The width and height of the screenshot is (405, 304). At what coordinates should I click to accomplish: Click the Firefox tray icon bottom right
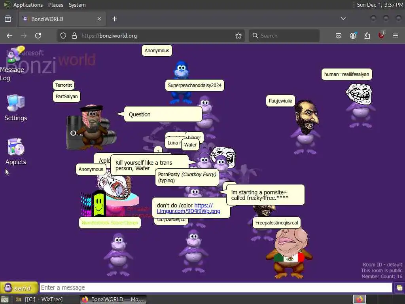click(x=359, y=299)
